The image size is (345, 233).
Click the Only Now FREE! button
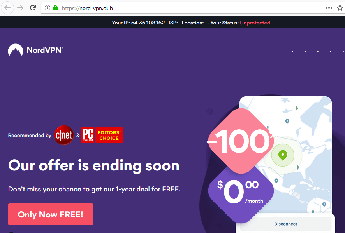click(51, 214)
